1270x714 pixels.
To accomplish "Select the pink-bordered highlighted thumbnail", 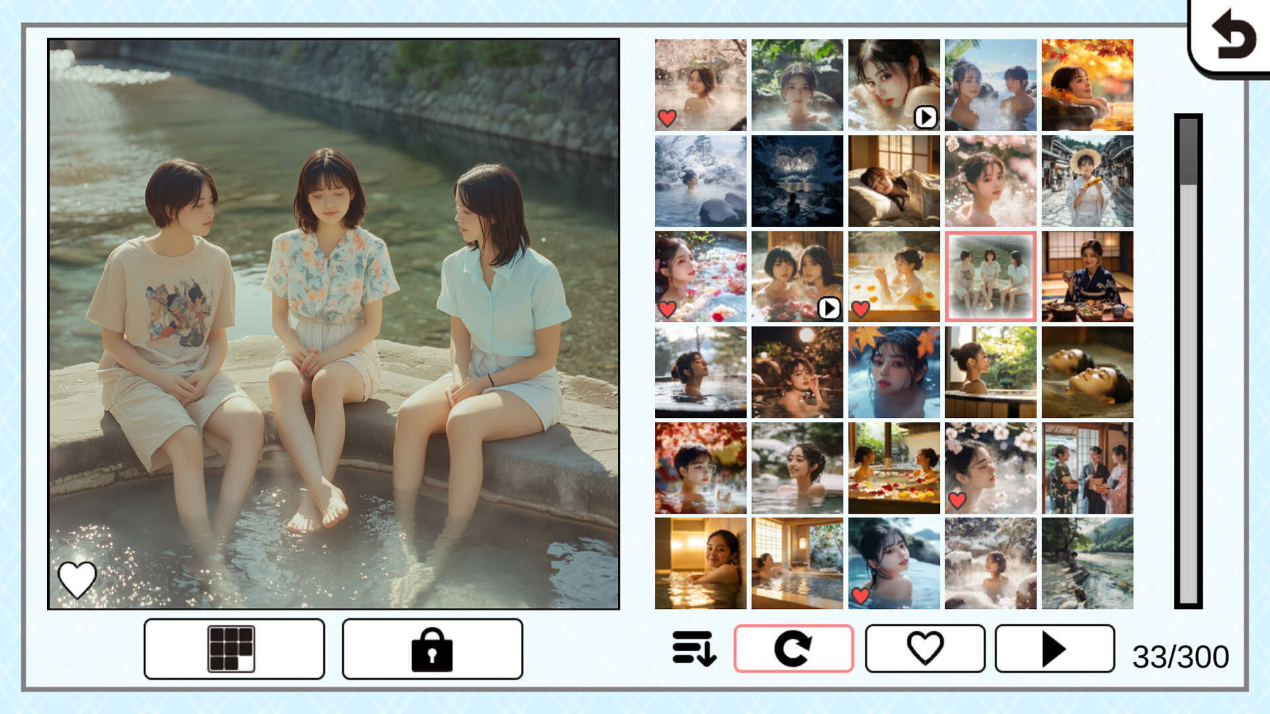I will (x=991, y=276).
